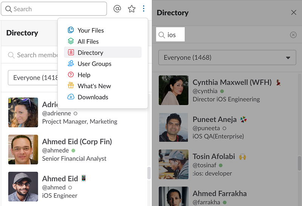Click away-status circle beside @adrienne
The image size is (302, 206).
click(75, 114)
